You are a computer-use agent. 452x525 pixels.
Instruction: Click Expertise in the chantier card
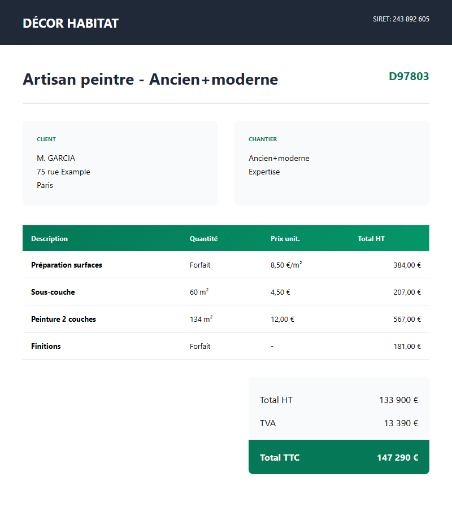(x=264, y=172)
